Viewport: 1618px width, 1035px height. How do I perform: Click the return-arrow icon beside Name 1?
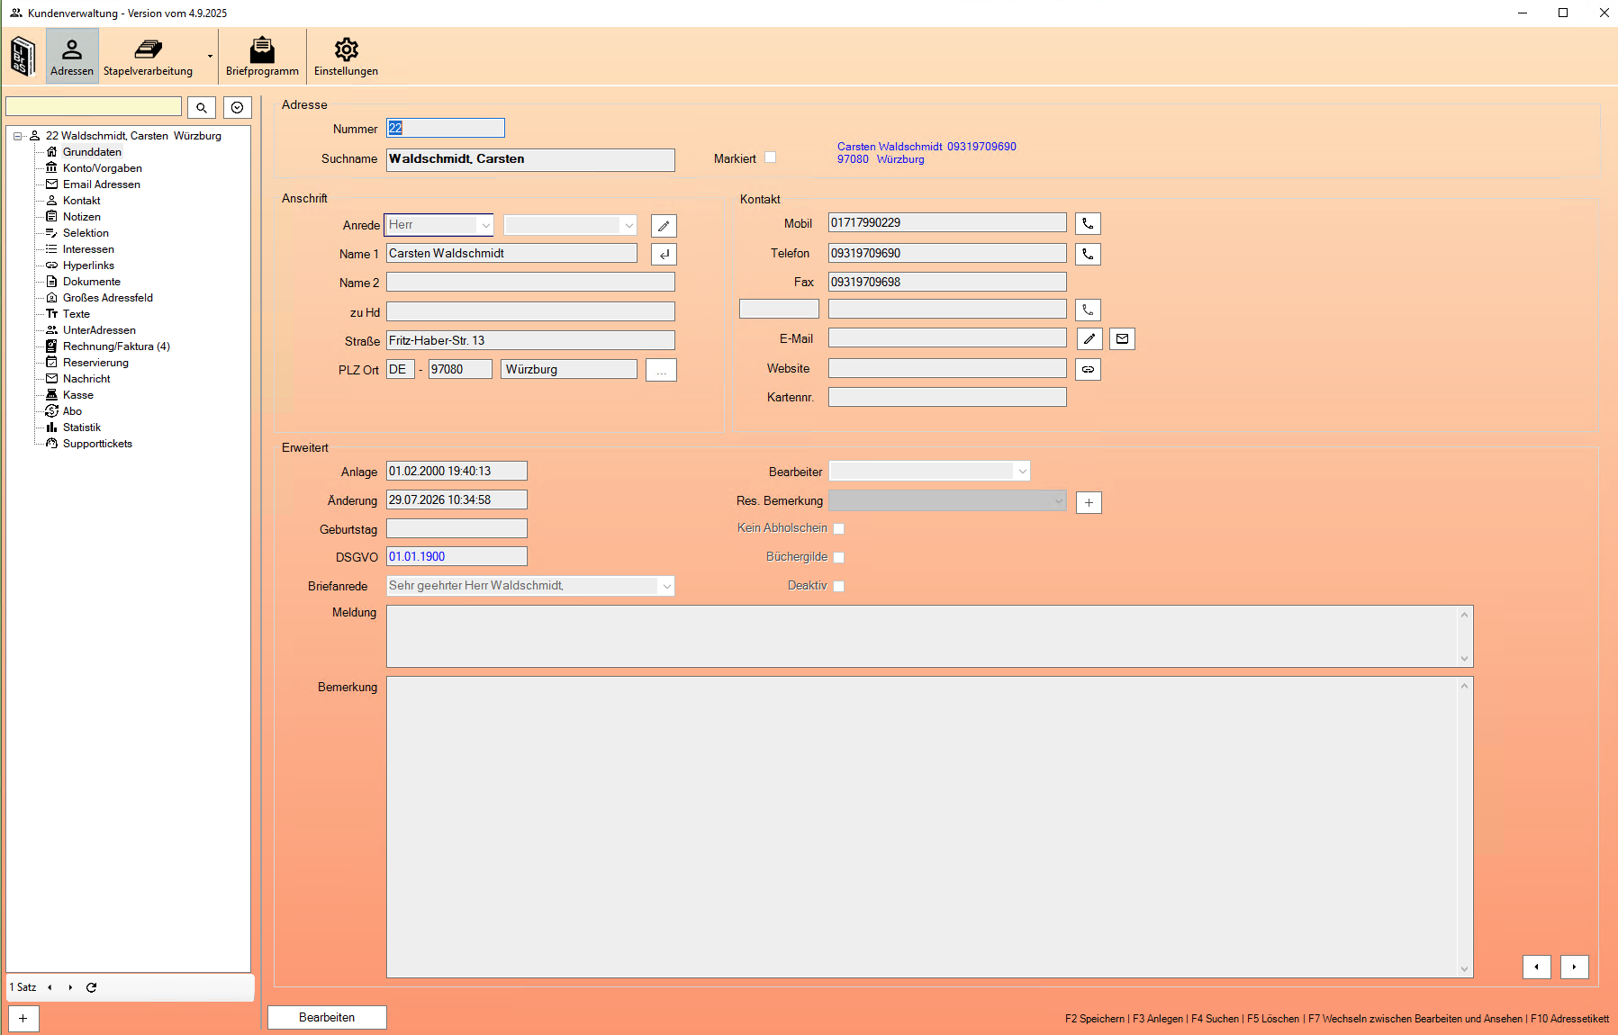click(x=664, y=255)
